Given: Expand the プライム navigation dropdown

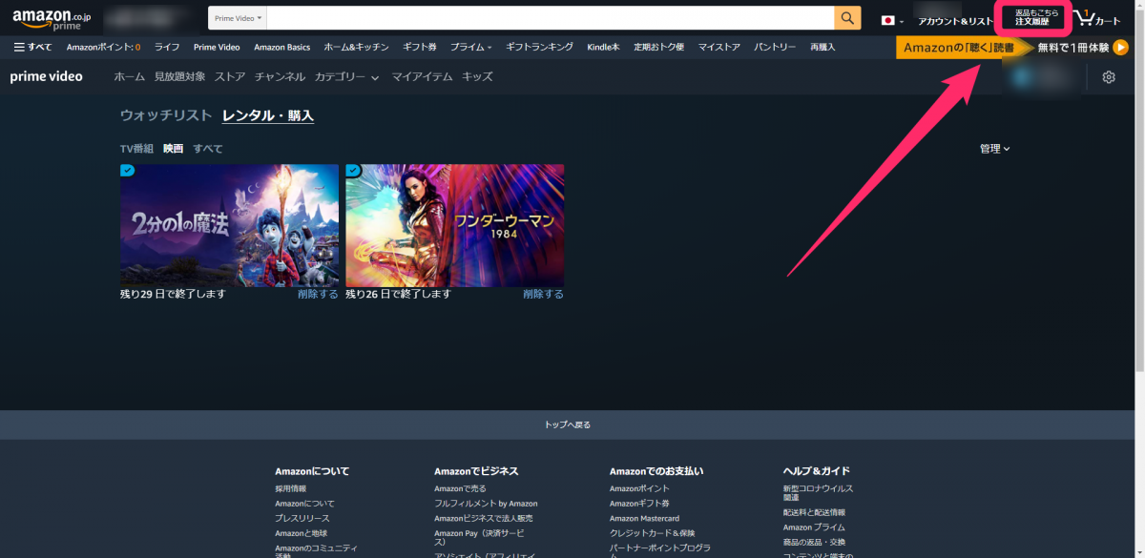Looking at the screenshot, I should click(471, 47).
